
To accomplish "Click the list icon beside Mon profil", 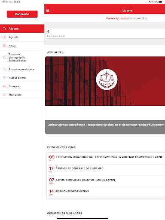I will 4,95.
